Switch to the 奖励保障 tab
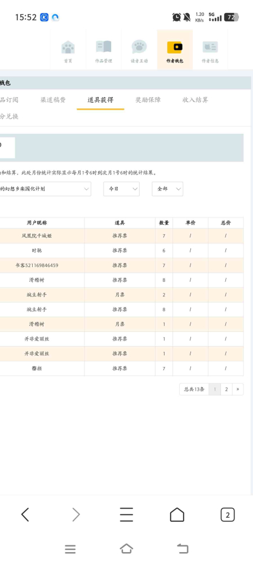Viewport: 253px width, 564px height. click(x=148, y=100)
